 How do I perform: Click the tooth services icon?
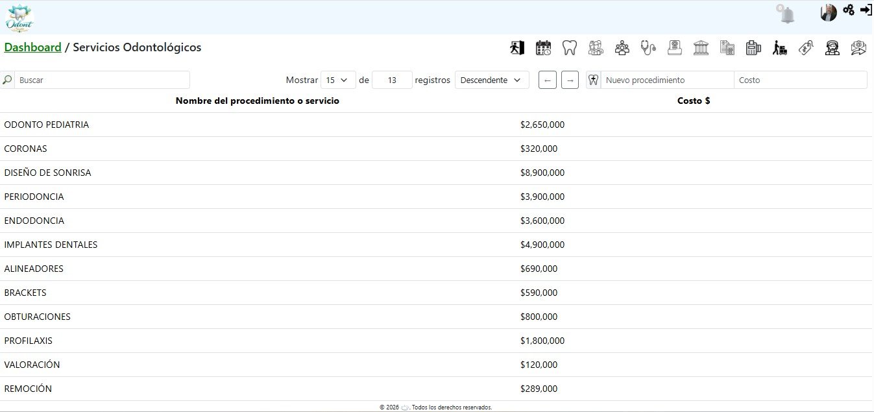tap(569, 47)
